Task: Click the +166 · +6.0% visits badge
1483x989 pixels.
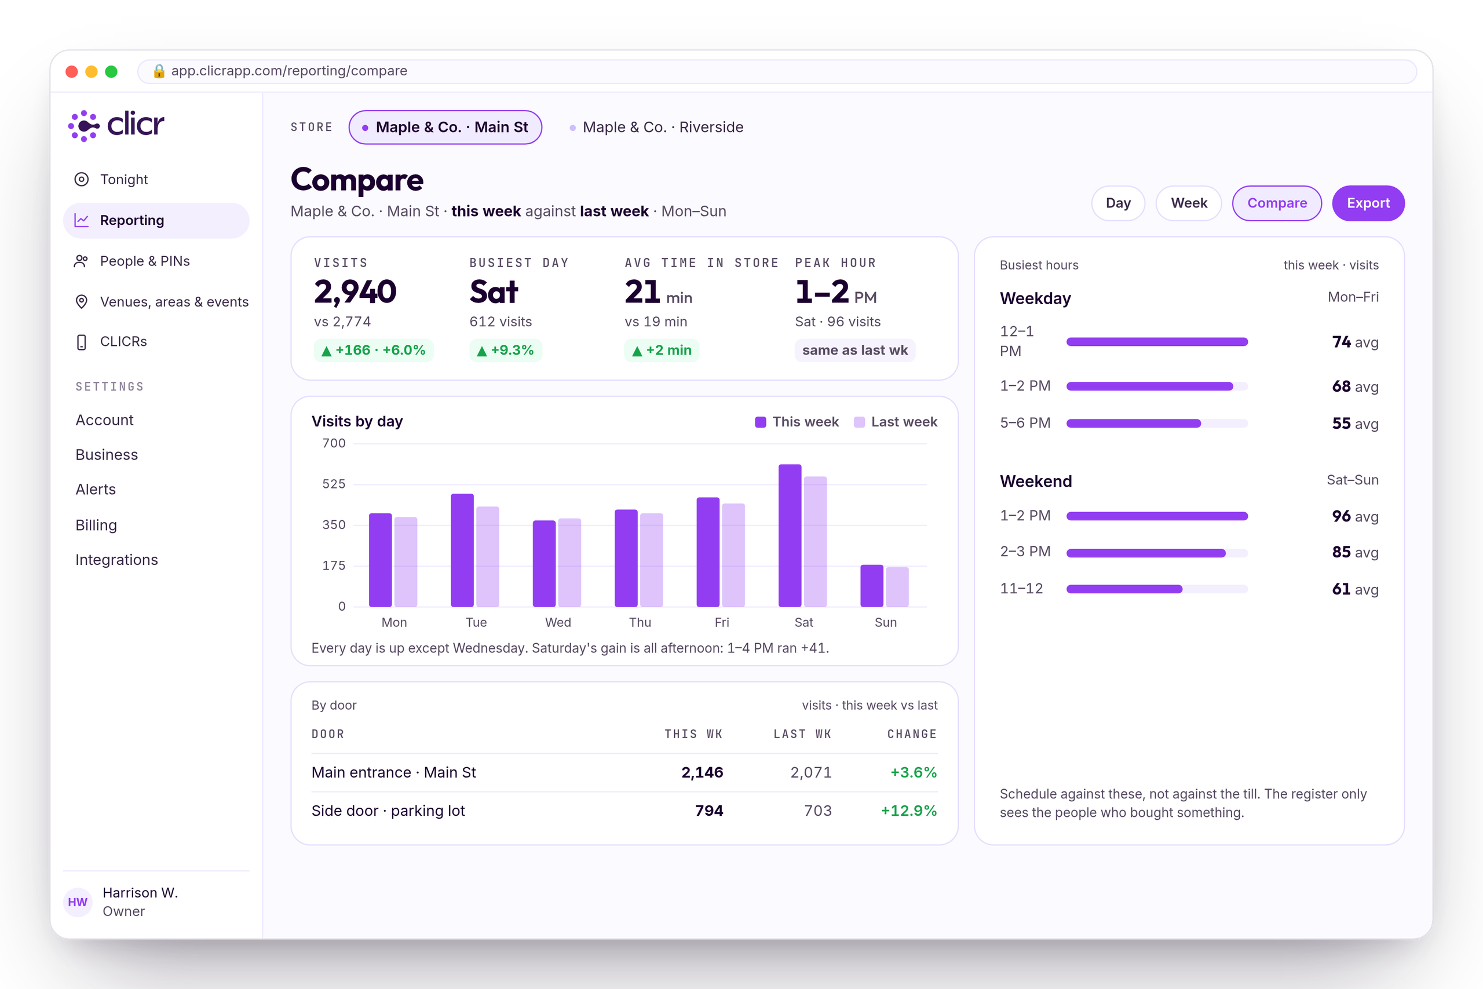Action: pyautogui.click(x=373, y=351)
